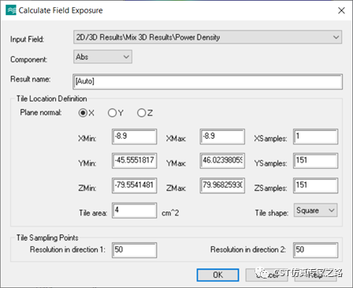Click the CST application icon in title bar
This screenshot has height=288, width=353.
coord(11,10)
